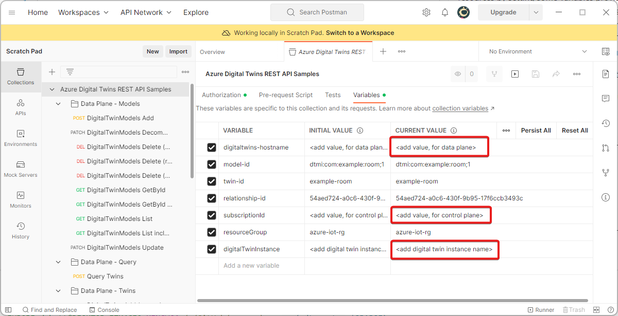Switch to the Overview tab
This screenshot has height=316, width=618.
pos(212,52)
